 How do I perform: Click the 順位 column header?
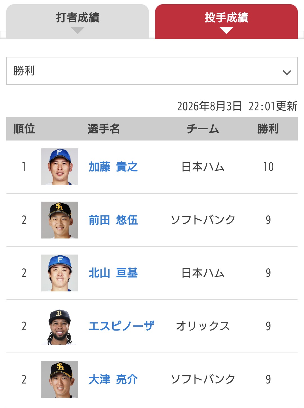pyautogui.click(x=24, y=129)
